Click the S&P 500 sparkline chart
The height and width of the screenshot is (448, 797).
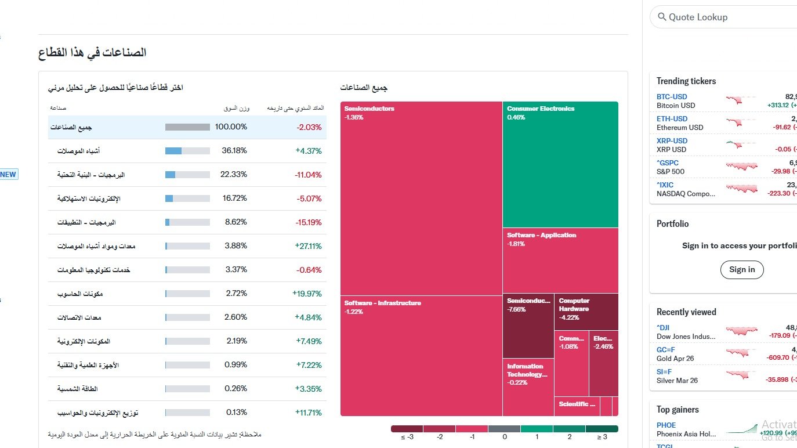[741, 167]
